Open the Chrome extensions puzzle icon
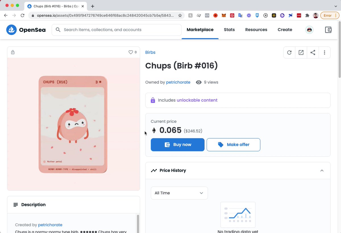This screenshot has width=341, height=233. pos(307,15)
